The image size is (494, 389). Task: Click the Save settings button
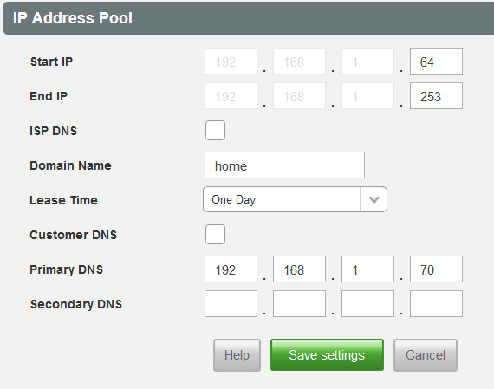point(327,355)
